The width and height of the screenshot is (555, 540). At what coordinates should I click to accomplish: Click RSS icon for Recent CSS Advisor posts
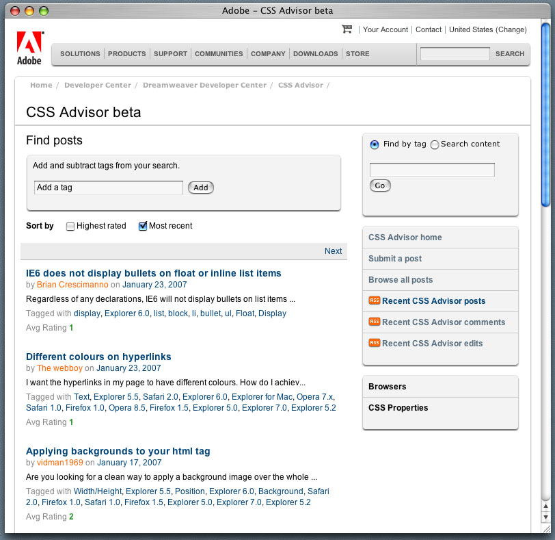click(374, 300)
